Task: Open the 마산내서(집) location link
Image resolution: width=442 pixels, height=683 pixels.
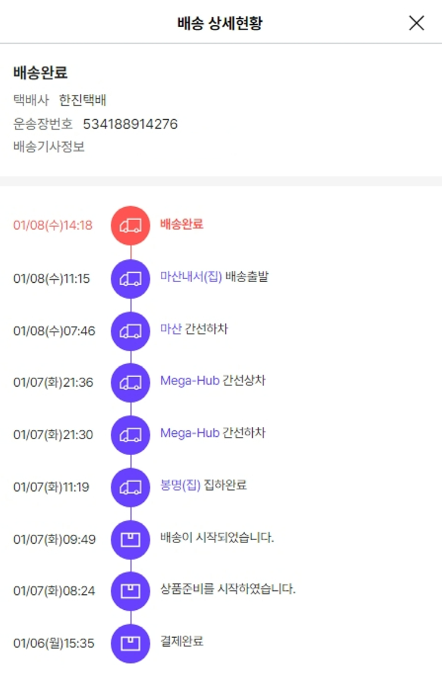Action: tap(191, 276)
